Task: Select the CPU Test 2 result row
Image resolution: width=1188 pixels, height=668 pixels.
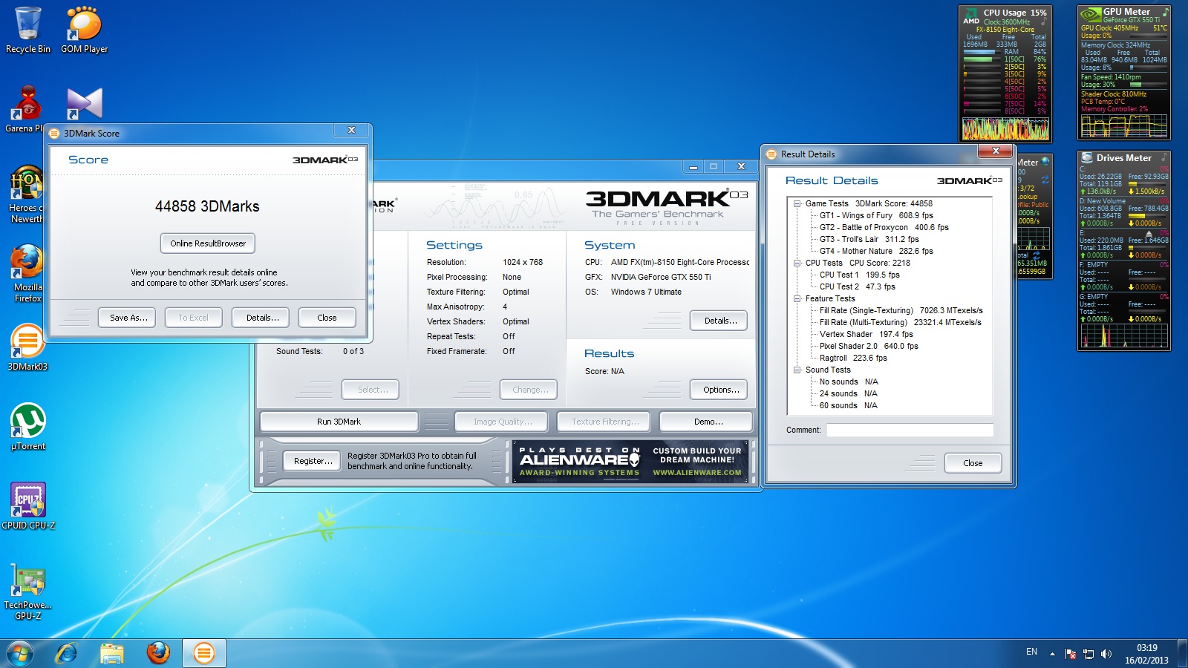Action: [857, 286]
